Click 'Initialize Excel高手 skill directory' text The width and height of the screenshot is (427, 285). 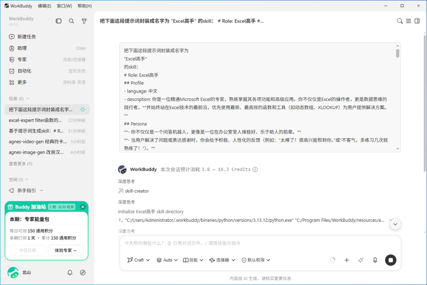click(151, 212)
